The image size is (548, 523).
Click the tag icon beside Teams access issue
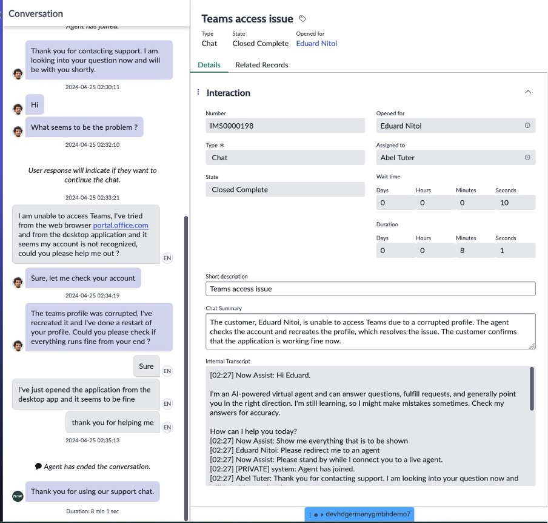(x=303, y=19)
